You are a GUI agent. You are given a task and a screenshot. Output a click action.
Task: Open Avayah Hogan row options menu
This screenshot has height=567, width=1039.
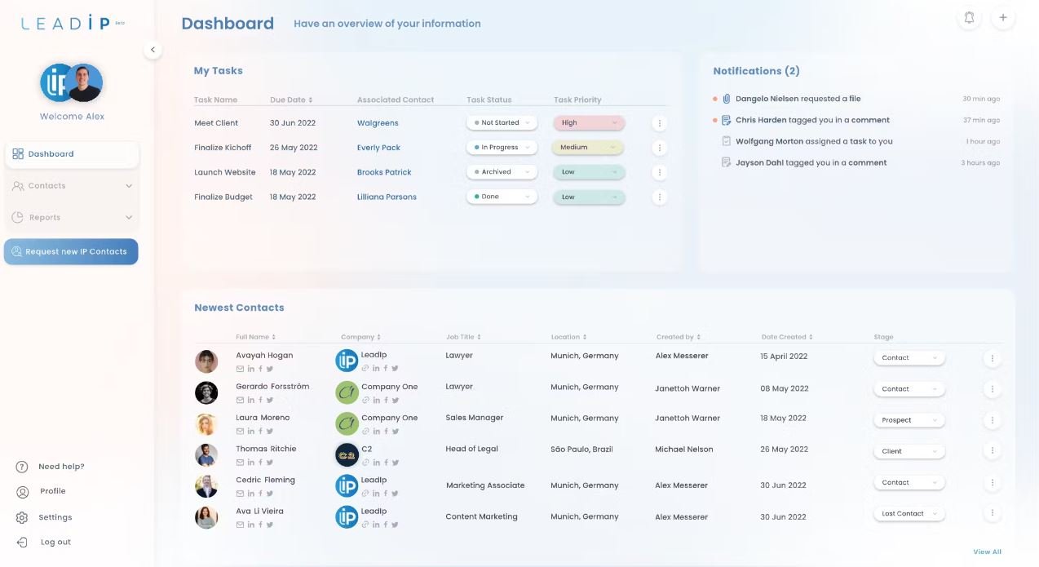992,358
